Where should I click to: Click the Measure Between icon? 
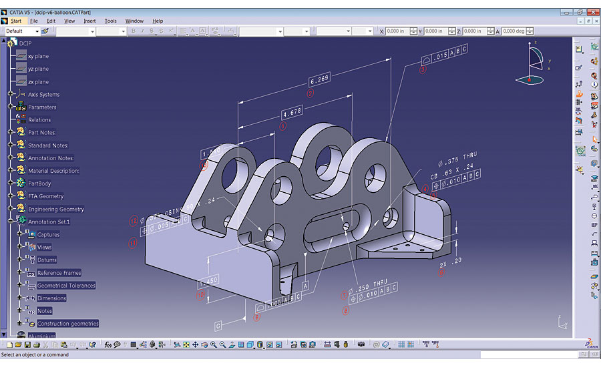pyautogui.click(x=327, y=344)
